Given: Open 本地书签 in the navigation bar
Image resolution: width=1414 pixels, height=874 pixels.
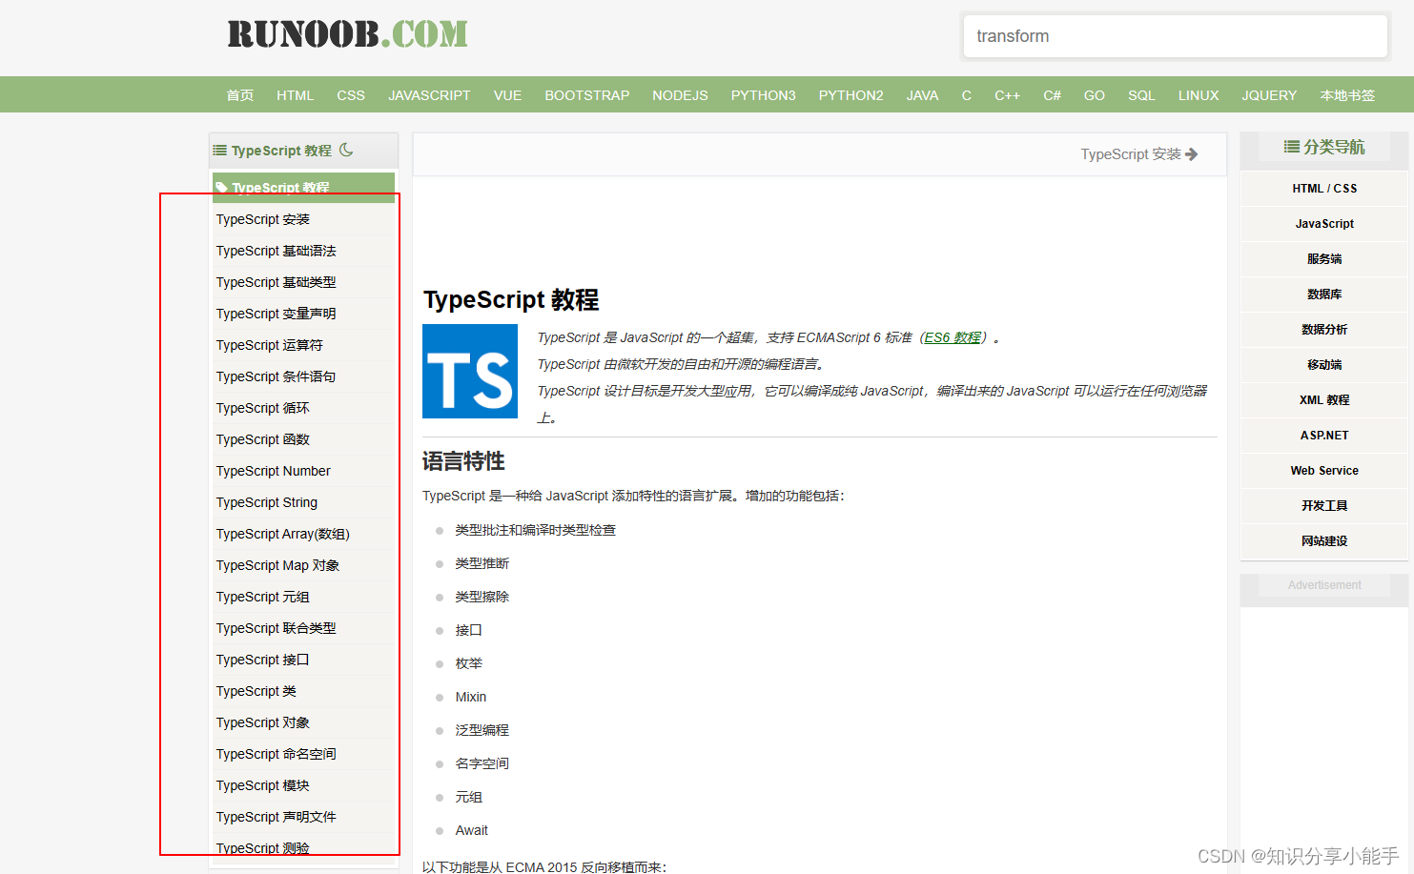Looking at the screenshot, I should (1347, 94).
